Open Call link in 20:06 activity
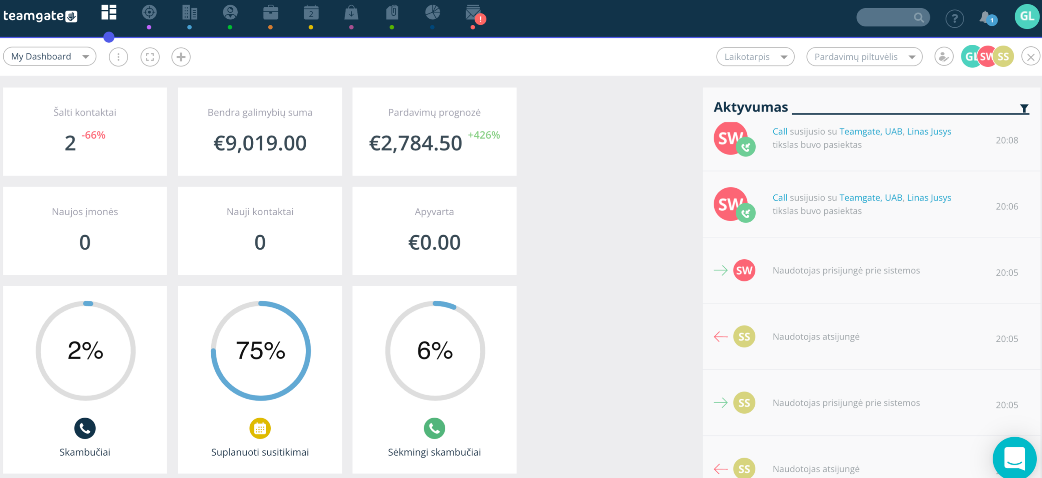This screenshot has width=1042, height=478. 780,198
